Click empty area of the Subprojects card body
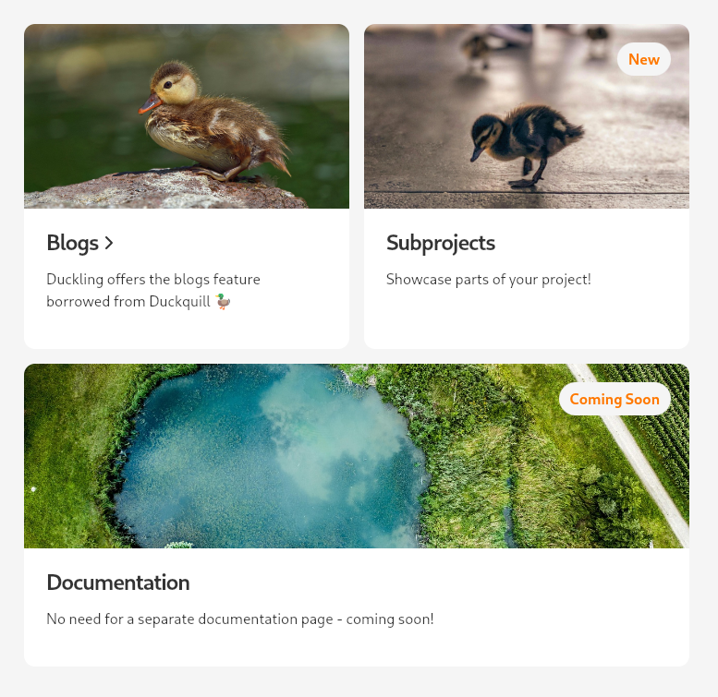The width and height of the screenshot is (718, 697). (x=527, y=320)
